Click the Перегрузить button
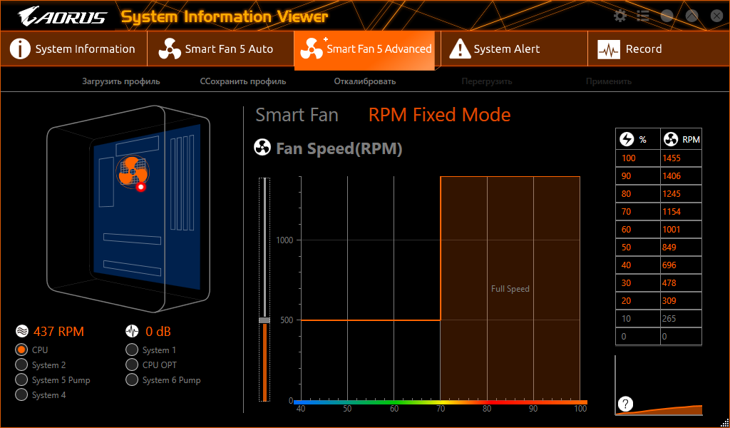This screenshot has width=730, height=428. [487, 81]
